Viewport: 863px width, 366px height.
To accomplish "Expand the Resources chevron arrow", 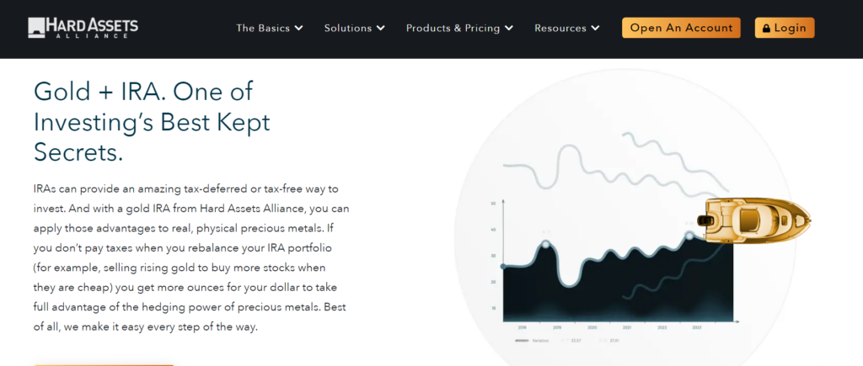I will (x=595, y=28).
